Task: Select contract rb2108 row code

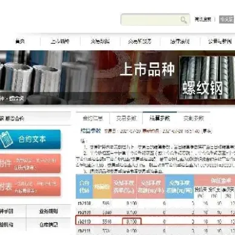Action: (x=84, y=204)
